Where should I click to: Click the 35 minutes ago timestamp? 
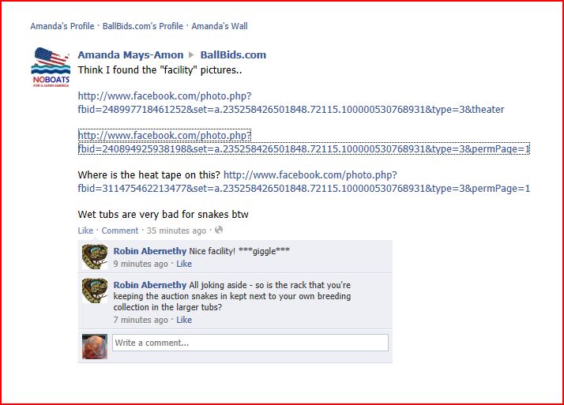click(176, 231)
